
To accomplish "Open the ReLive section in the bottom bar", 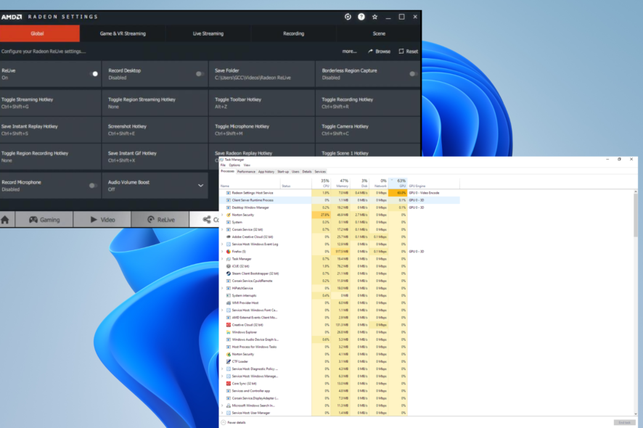I will pos(160,220).
